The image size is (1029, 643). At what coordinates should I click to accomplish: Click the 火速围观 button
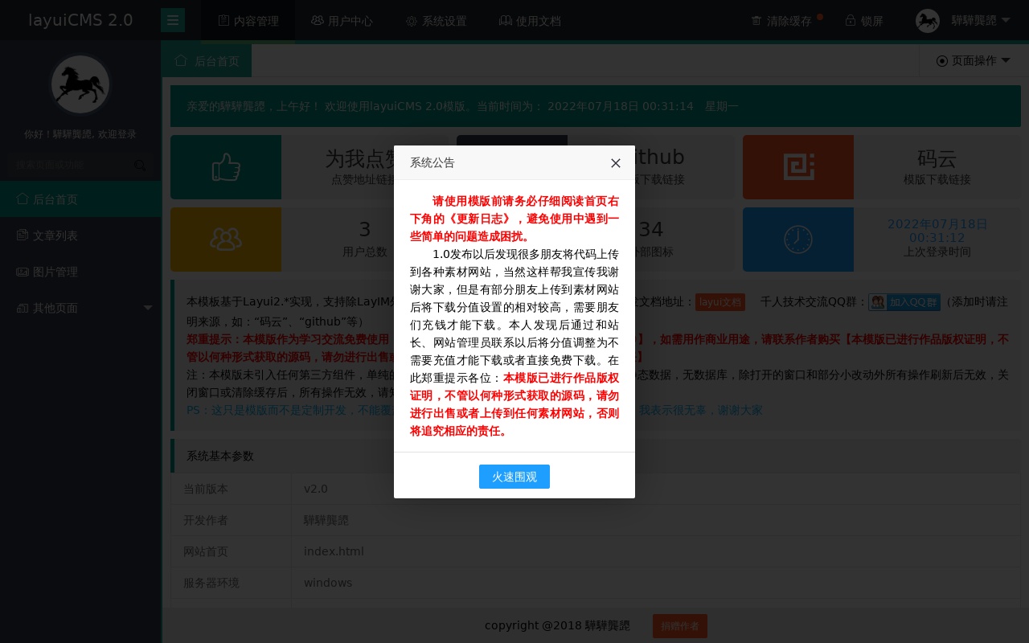tap(514, 477)
